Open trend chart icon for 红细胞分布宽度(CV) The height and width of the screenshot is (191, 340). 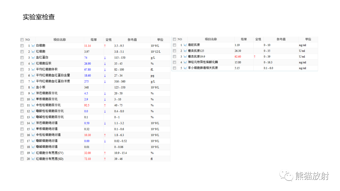pos(33,153)
